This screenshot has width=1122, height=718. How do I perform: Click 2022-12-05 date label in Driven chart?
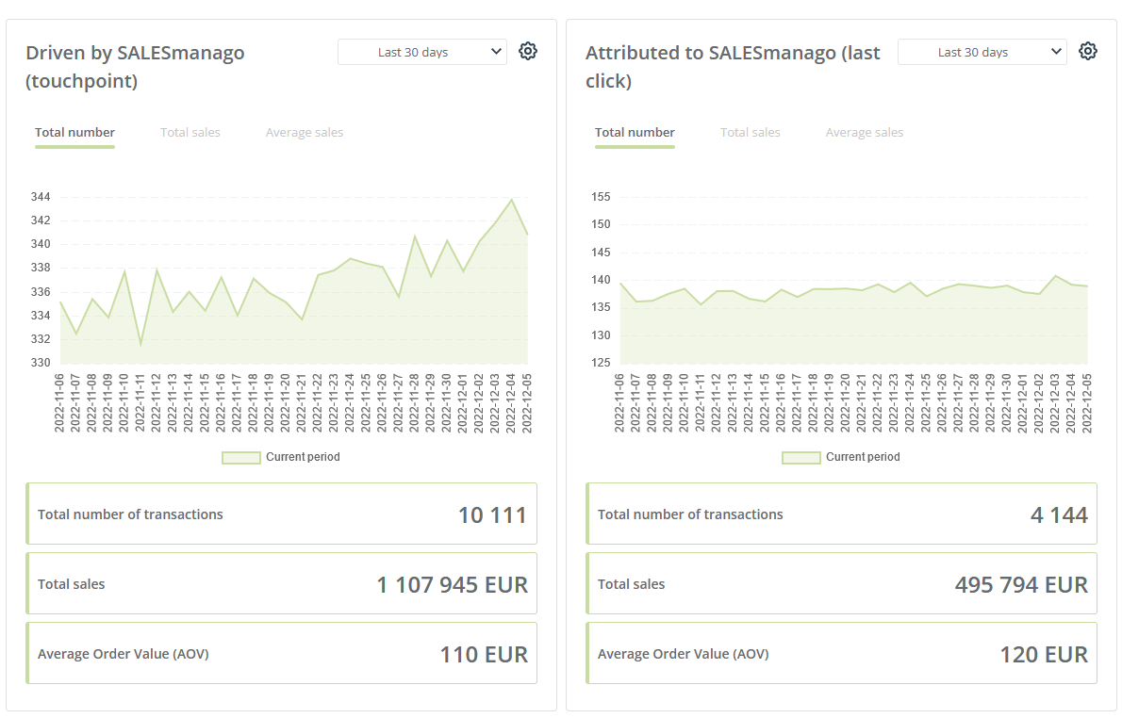527,402
